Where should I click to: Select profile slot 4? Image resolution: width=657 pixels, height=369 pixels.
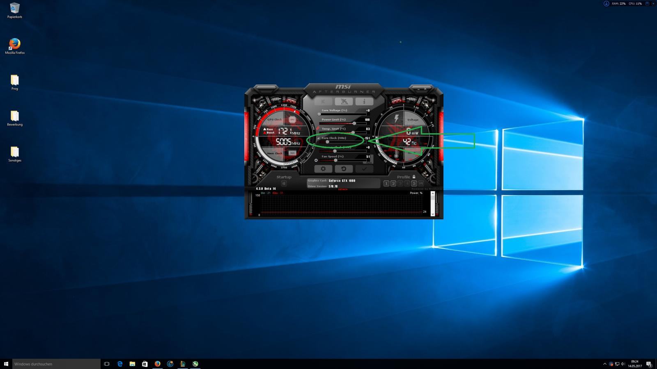coord(407,183)
